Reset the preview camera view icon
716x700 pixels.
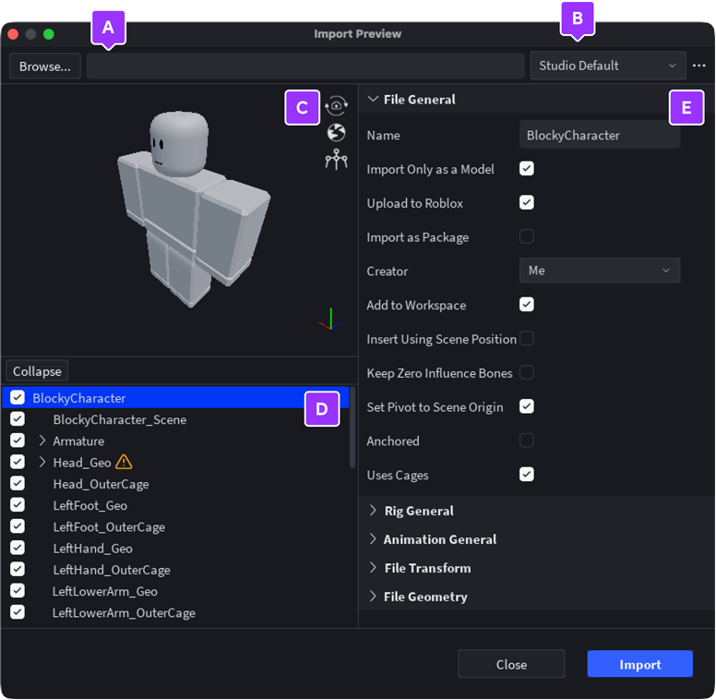(337, 105)
